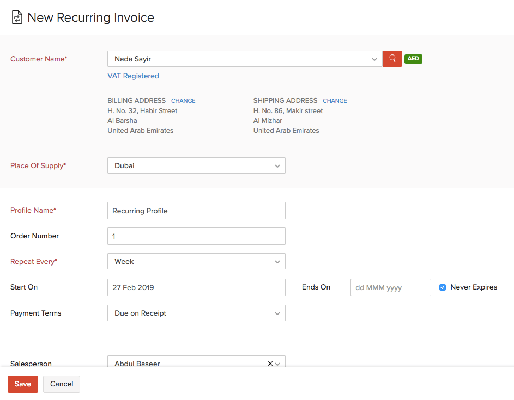Click the AED currency badge

pos(413,59)
